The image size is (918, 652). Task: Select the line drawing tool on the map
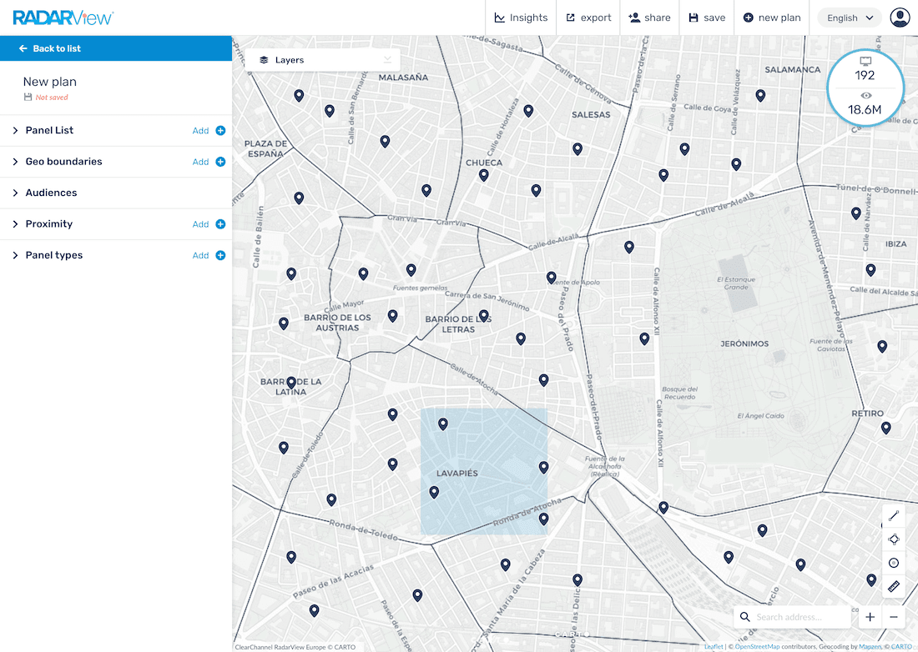tap(893, 514)
